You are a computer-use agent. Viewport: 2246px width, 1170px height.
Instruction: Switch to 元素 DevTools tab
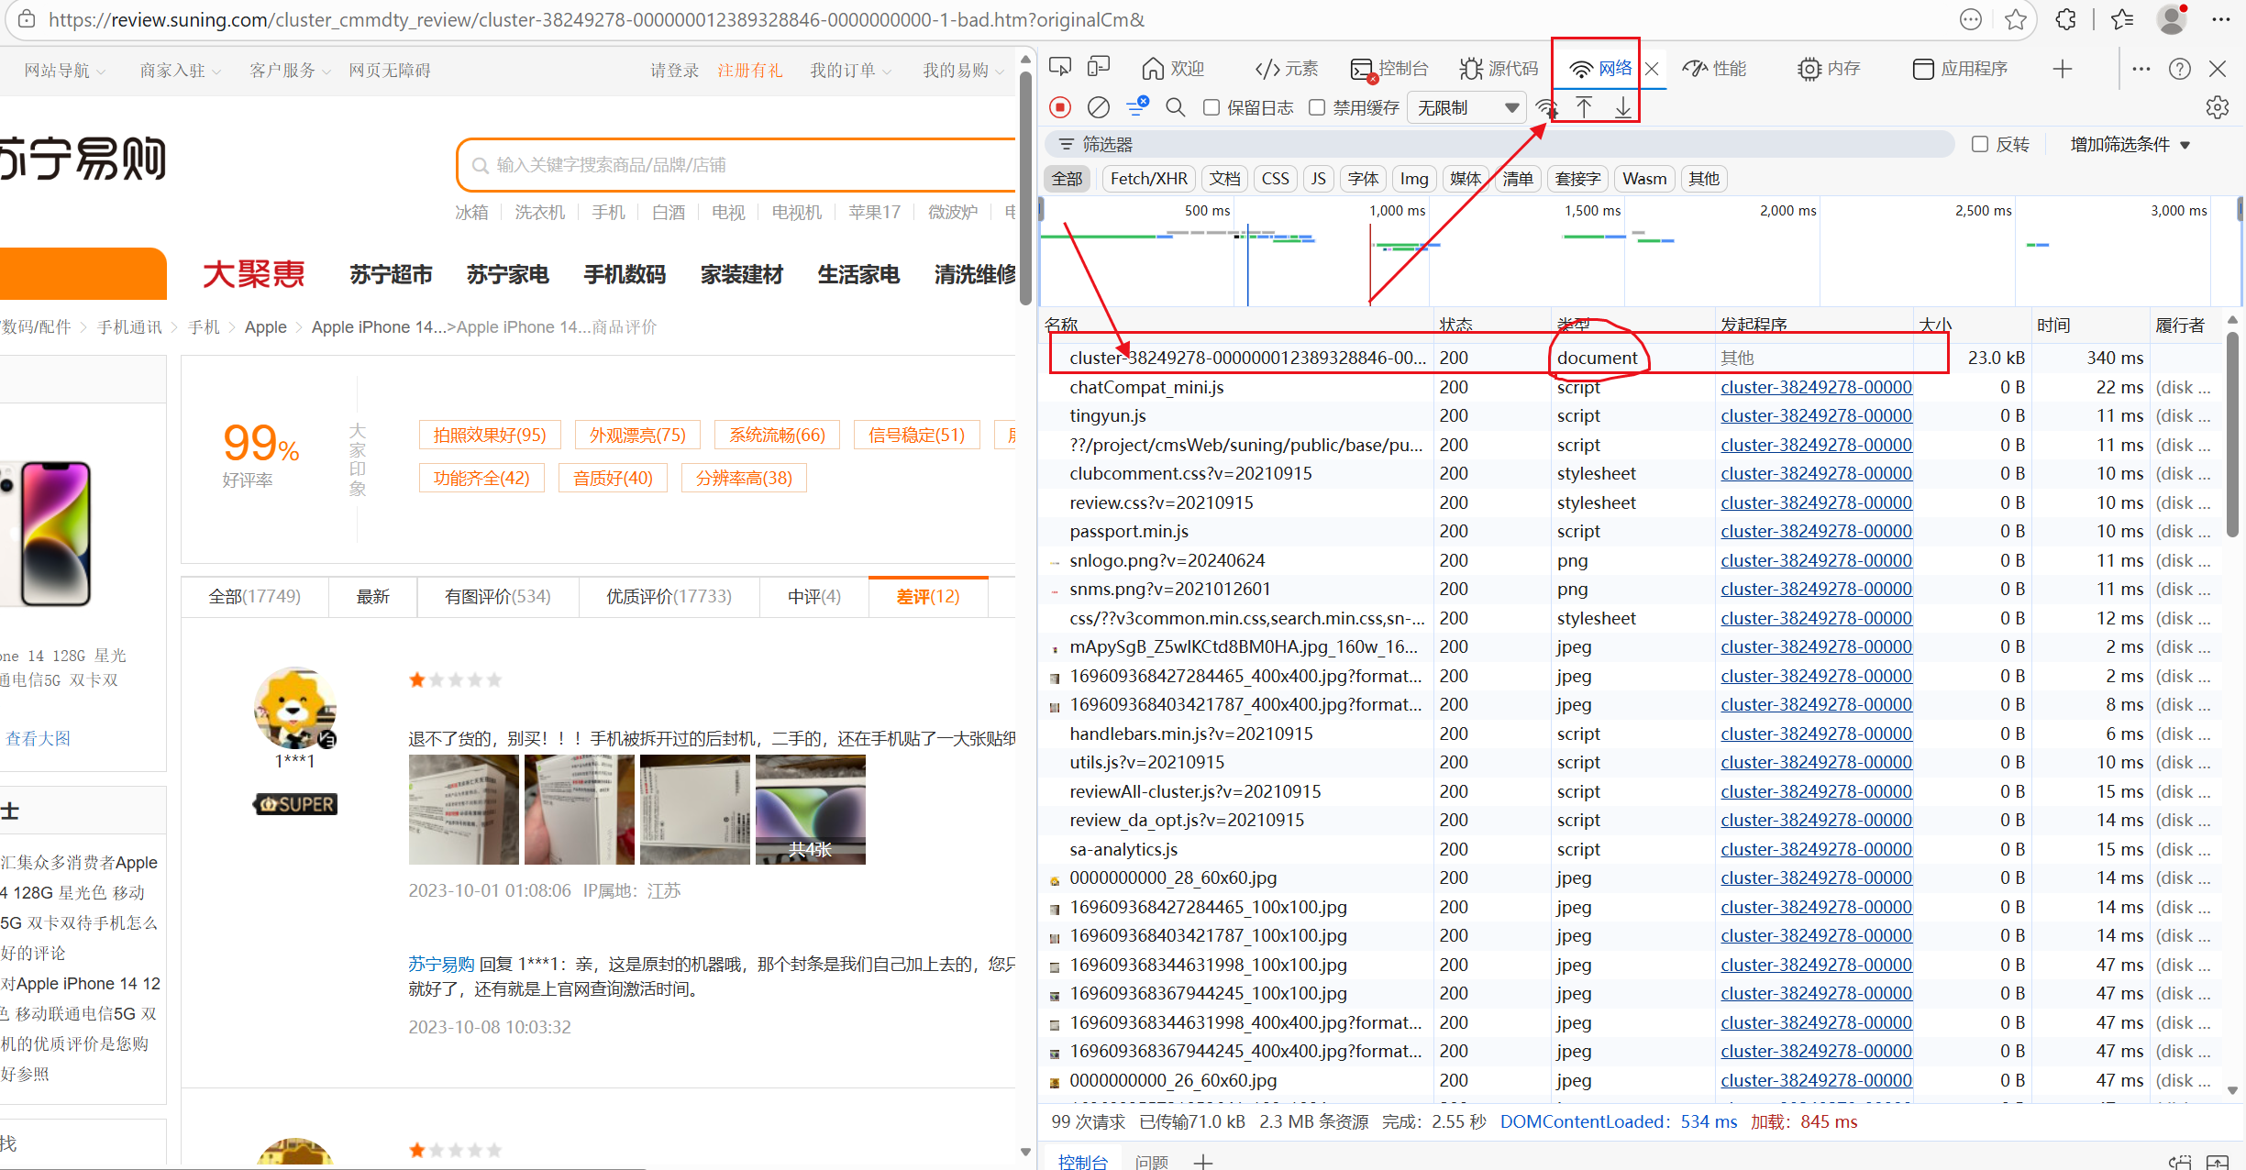pyautogui.click(x=1286, y=69)
